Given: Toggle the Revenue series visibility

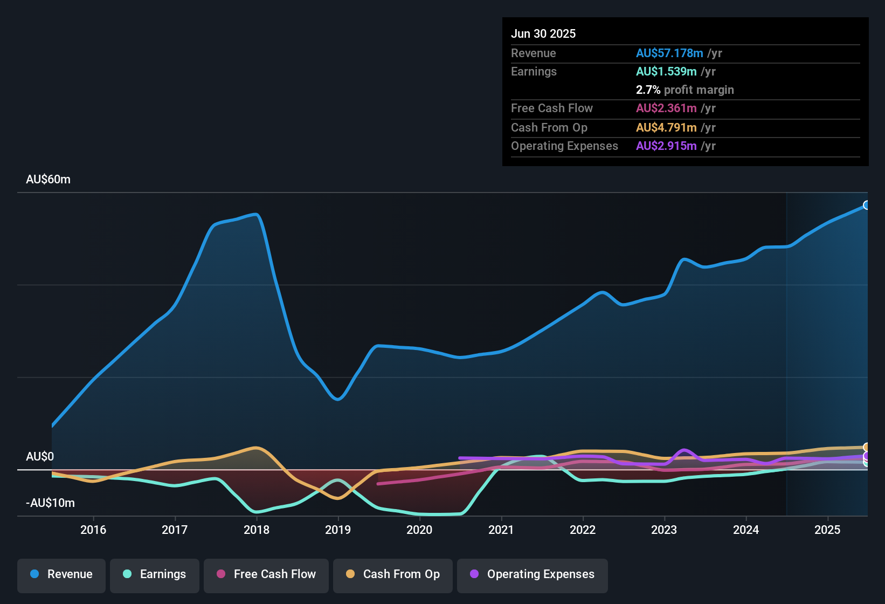Looking at the screenshot, I should click(61, 574).
